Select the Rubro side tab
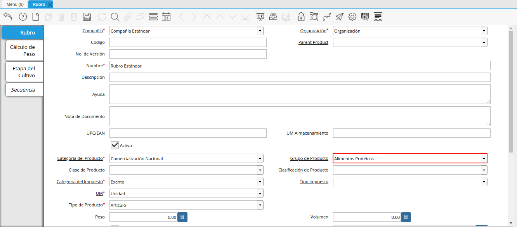517x227 pixels. [23, 33]
